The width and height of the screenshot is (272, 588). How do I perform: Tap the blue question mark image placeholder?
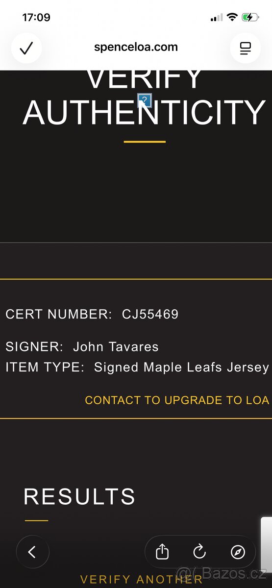[x=145, y=101]
